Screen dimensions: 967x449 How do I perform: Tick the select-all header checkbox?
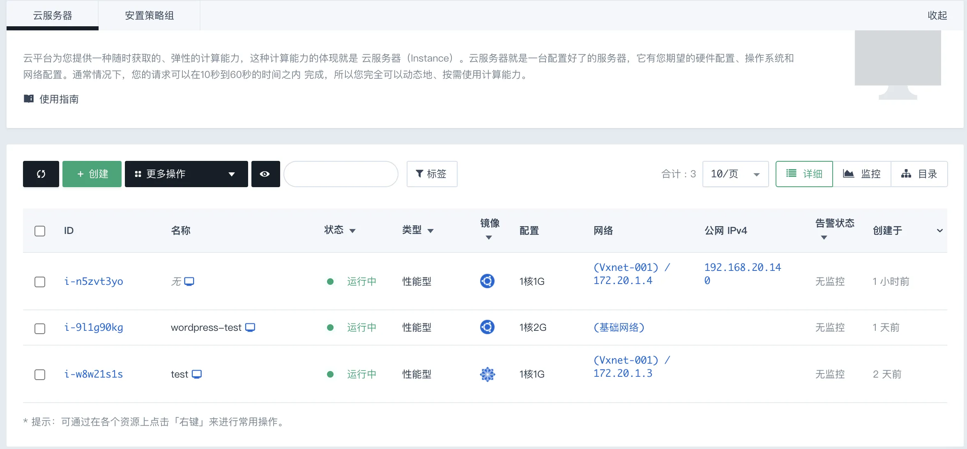tap(40, 231)
